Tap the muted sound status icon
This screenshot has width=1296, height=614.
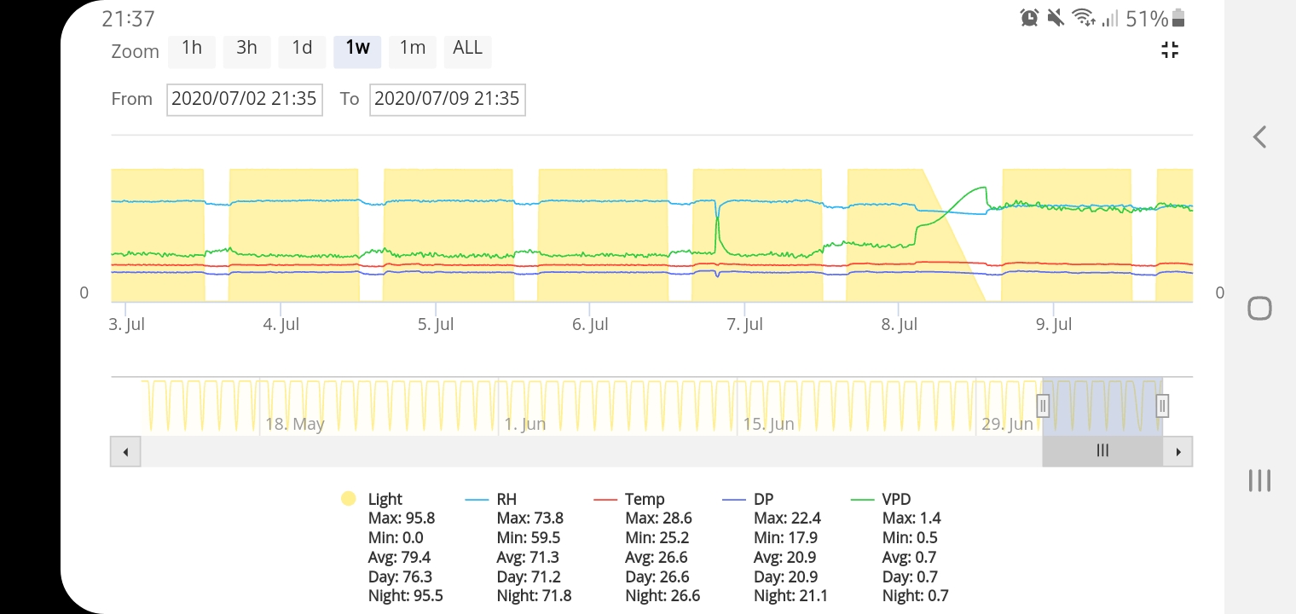coord(1056,18)
